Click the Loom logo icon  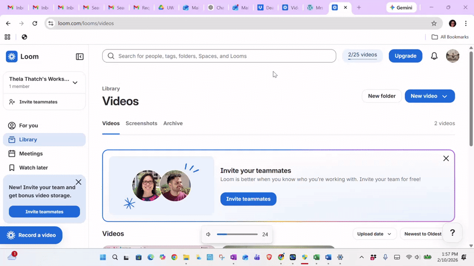click(12, 56)
